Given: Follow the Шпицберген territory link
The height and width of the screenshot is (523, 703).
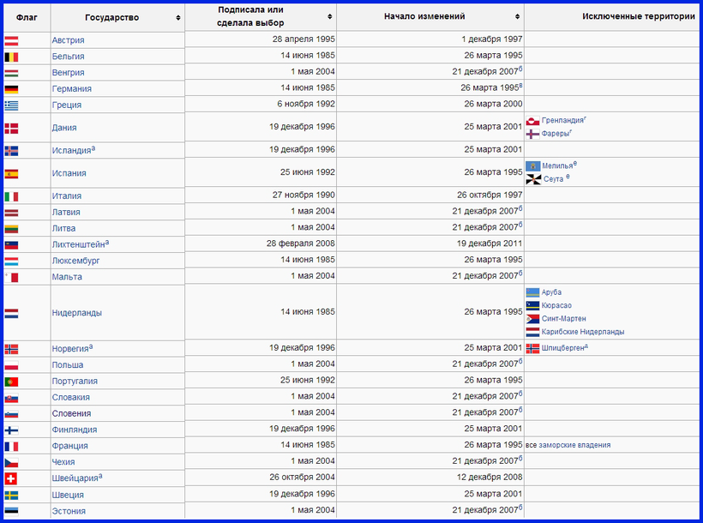Looking at the screenshot, I should (562, 348).
